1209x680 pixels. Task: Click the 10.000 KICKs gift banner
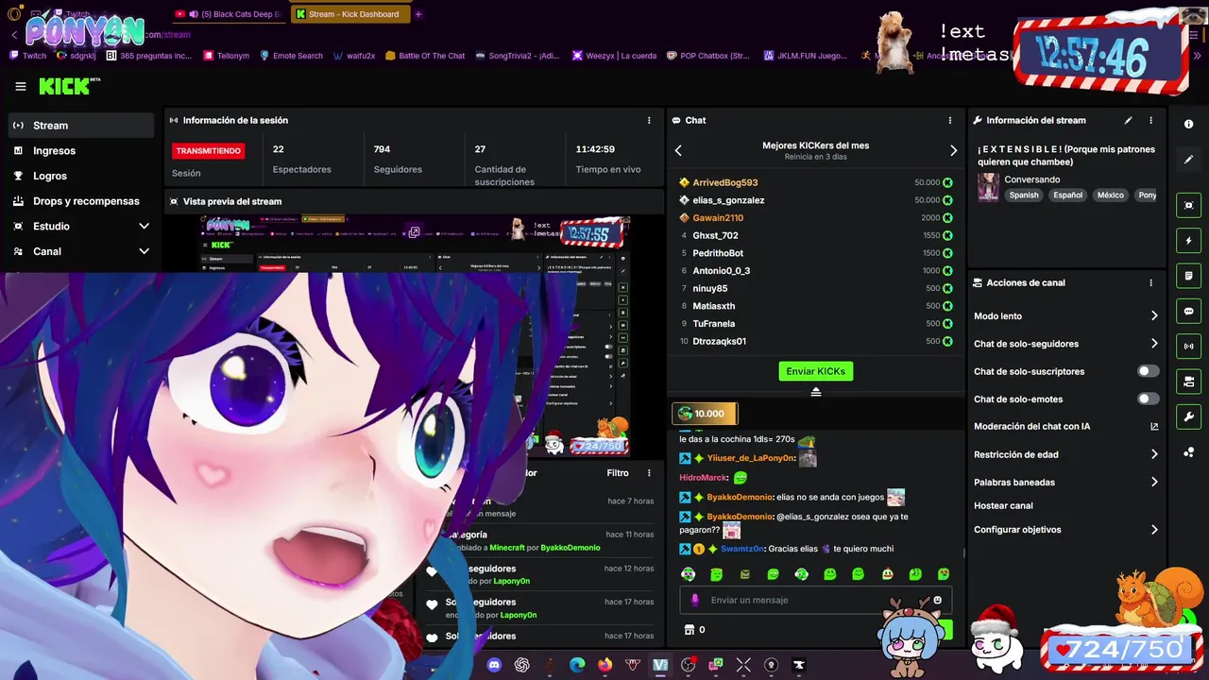[x=704, y=414]
